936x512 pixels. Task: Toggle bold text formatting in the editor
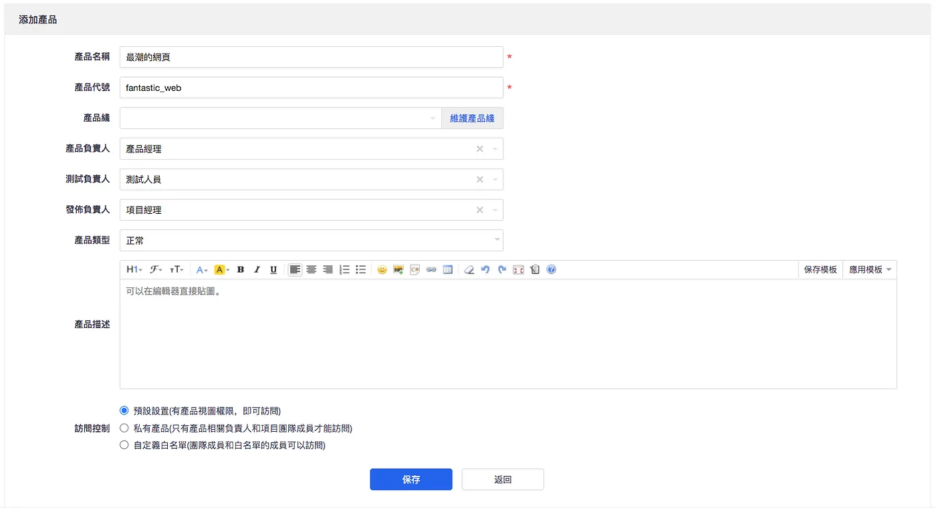(241, 270)
